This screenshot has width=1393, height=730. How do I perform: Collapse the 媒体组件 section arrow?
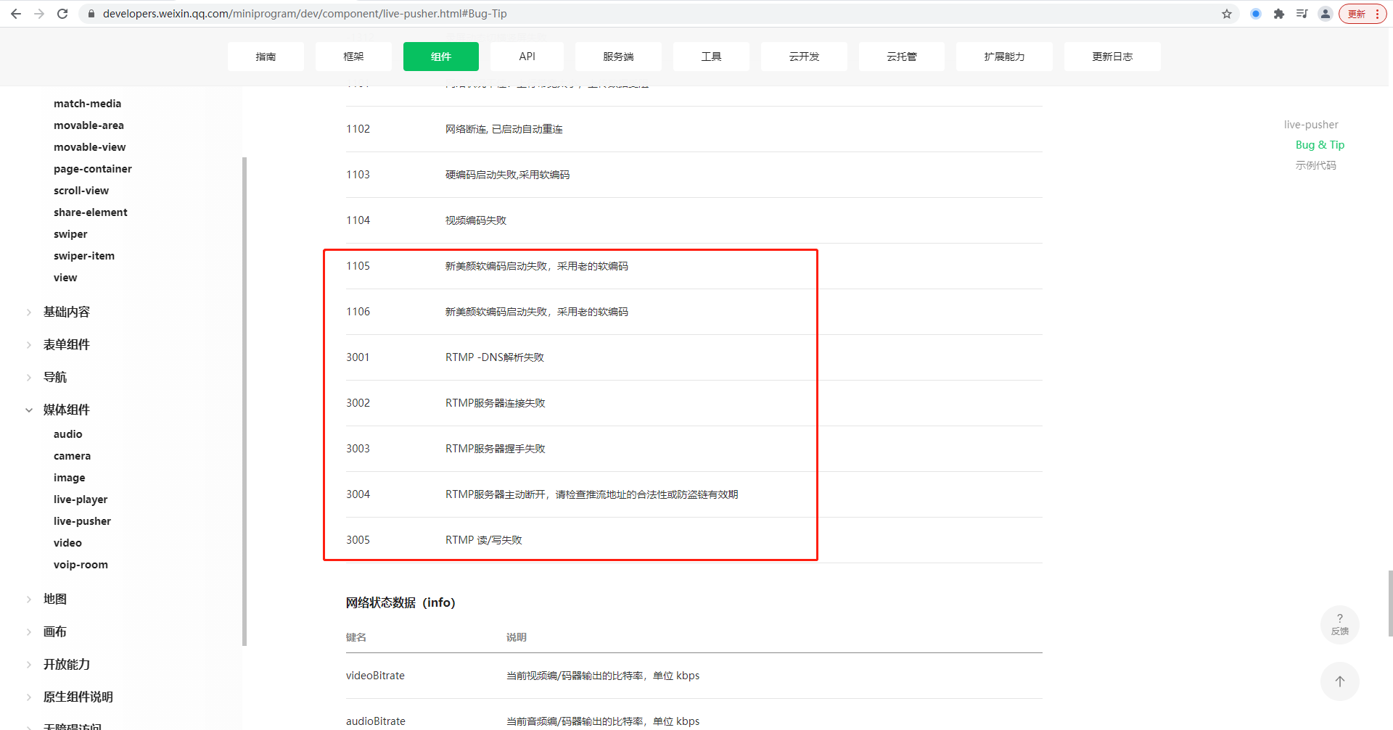pyautogui.click(x=29, y=410)
